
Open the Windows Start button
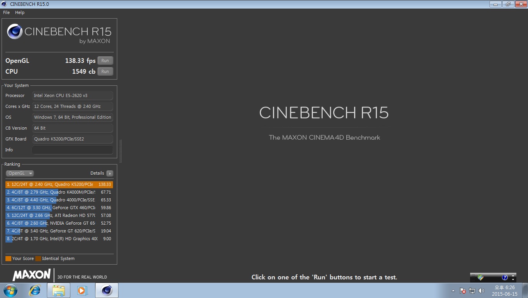10,290
